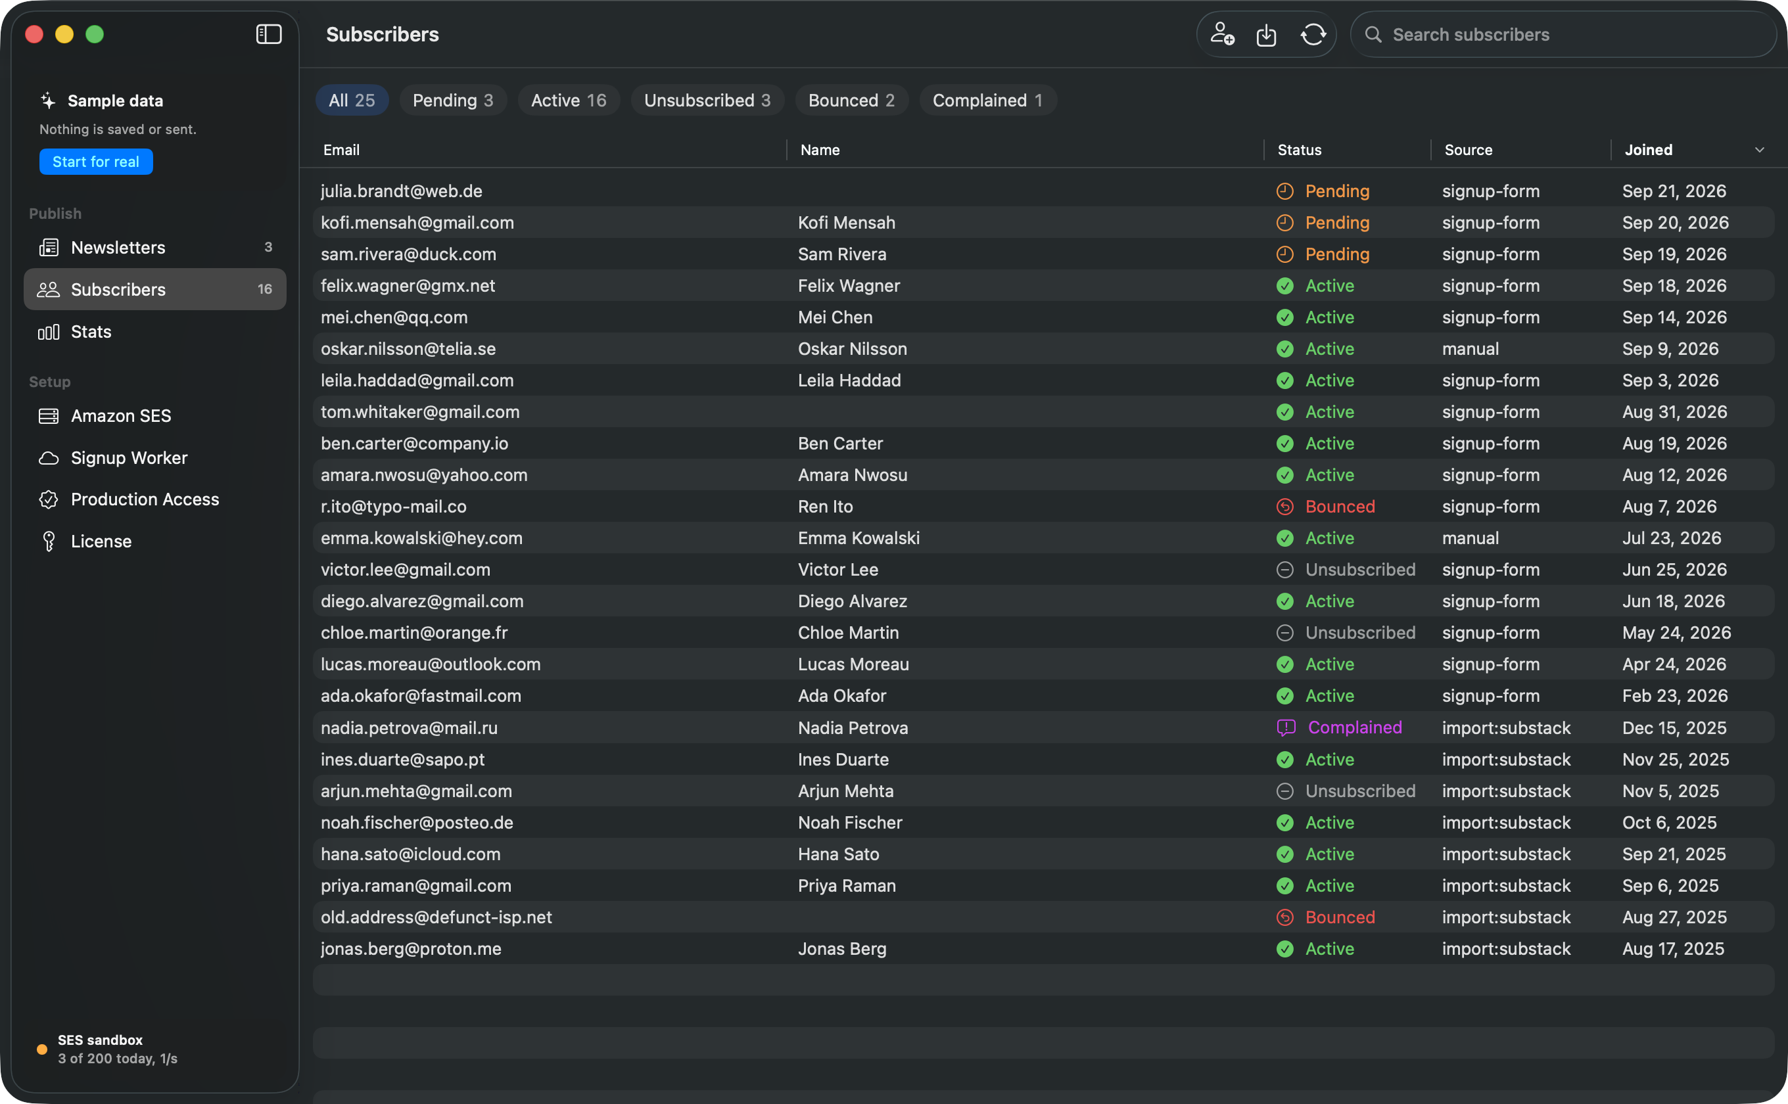The image size is (1788, 1104).
Task: Open Production Access setup
Action: (155, 499)
